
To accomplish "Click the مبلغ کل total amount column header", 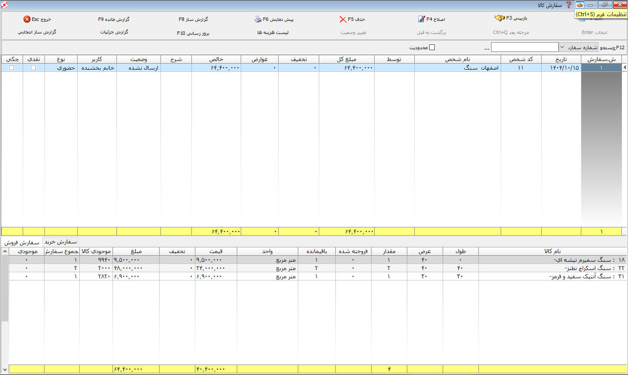I will pos(346,59).
